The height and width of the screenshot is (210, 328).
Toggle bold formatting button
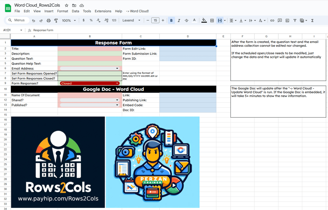point(171,21)
